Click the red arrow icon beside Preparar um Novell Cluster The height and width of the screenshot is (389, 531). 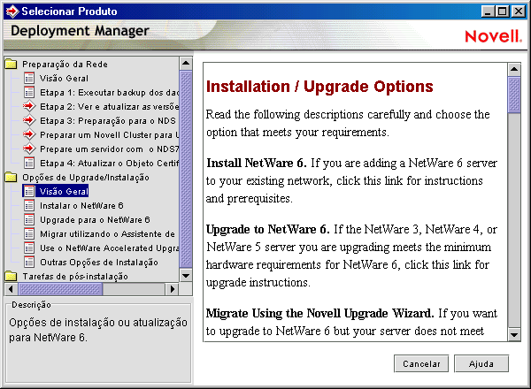pyautogui.click(x=29, y=134)
